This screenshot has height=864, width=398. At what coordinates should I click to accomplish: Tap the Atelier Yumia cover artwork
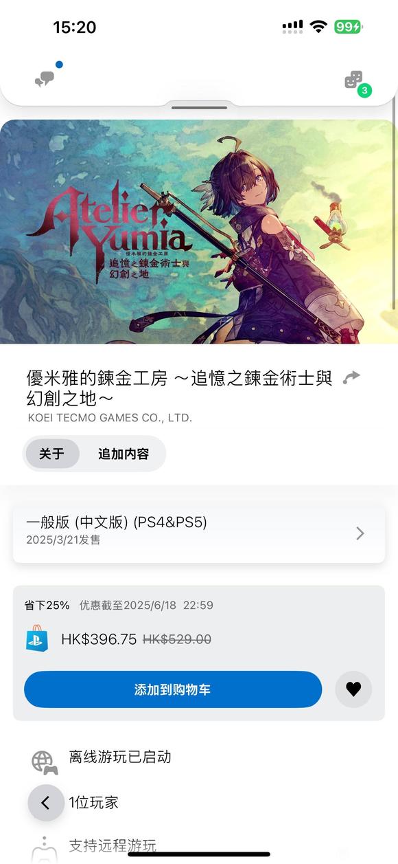tap(199, 232)
